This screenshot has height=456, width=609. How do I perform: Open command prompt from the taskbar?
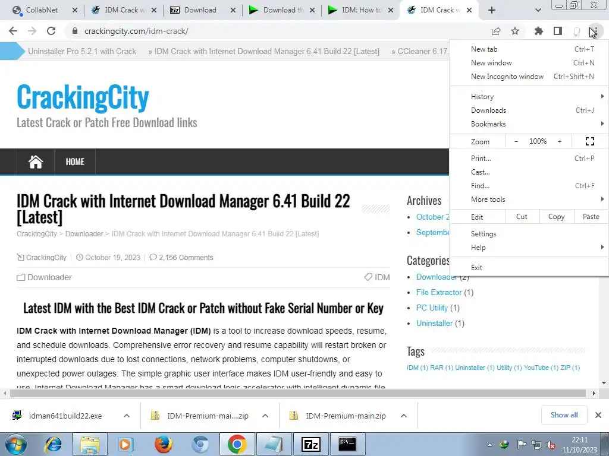(x=347, y=444)
